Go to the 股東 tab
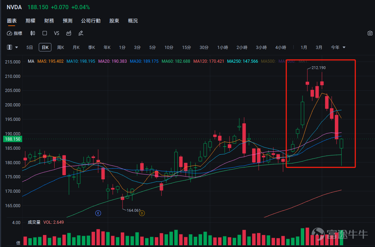 coord(114,21)
